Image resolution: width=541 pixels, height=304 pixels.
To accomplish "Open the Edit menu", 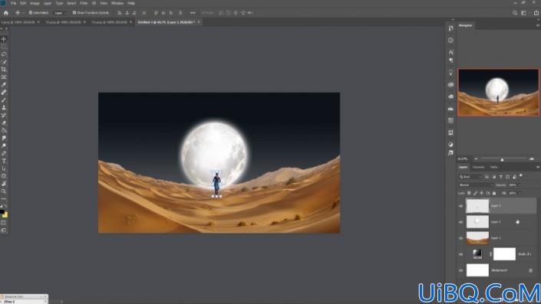I will [x=23, y=3].
